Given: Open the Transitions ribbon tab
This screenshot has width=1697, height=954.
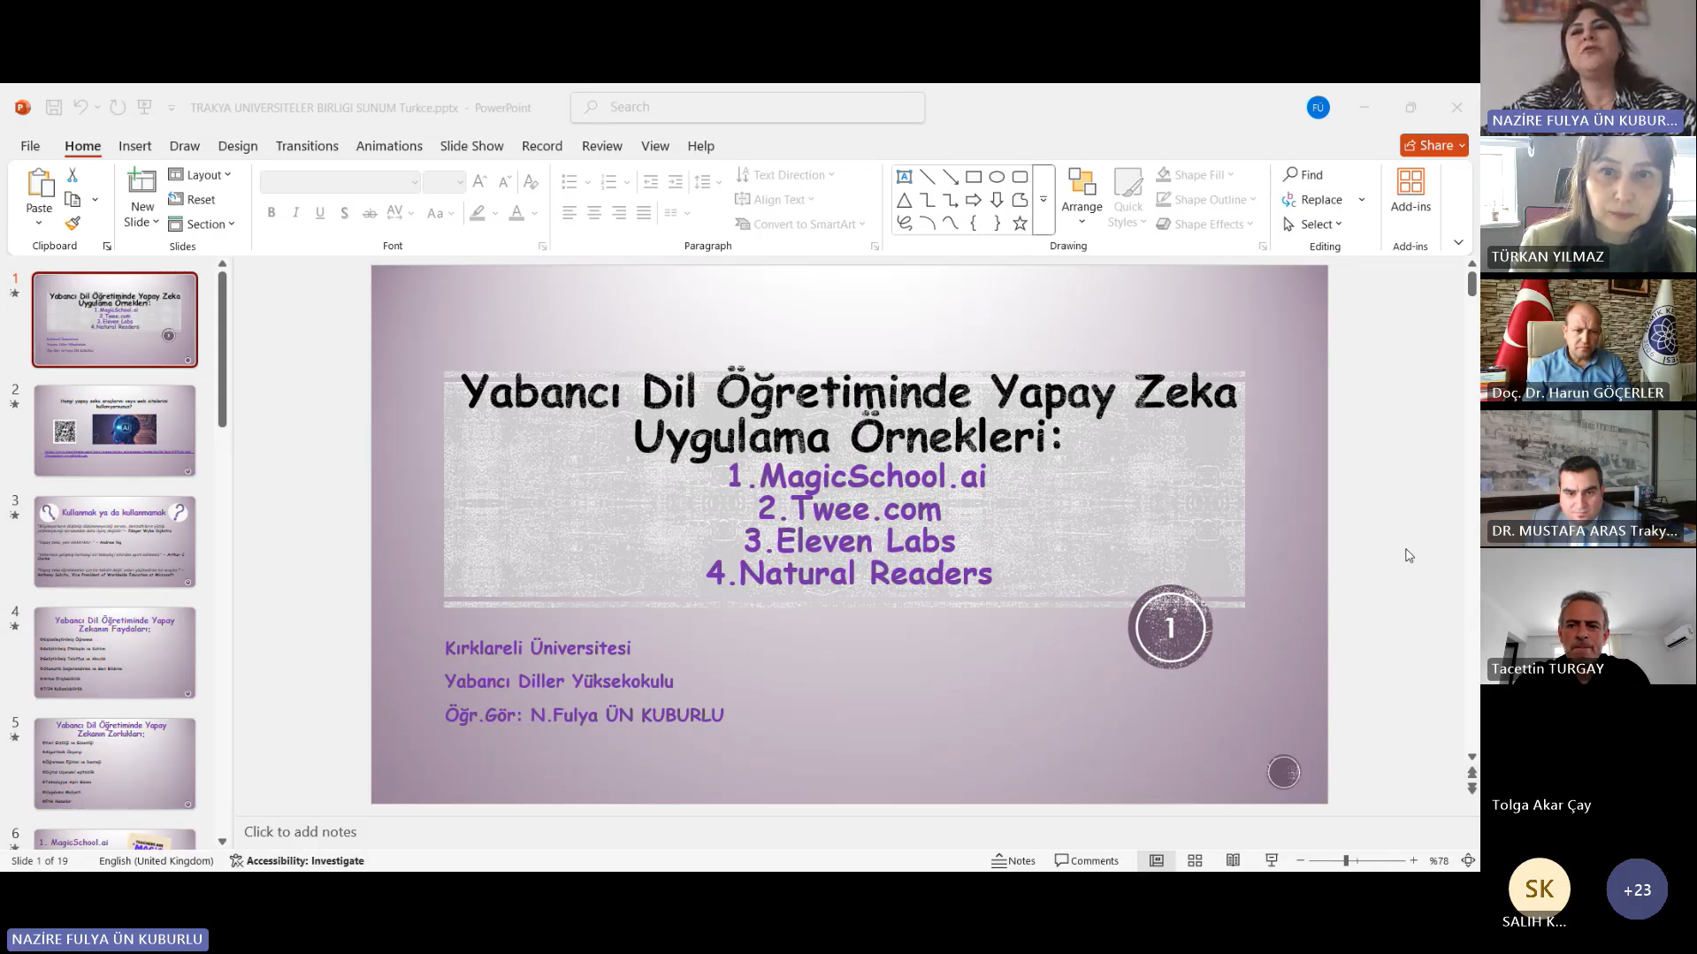Looking at the screenshot, I should [307, 146].
